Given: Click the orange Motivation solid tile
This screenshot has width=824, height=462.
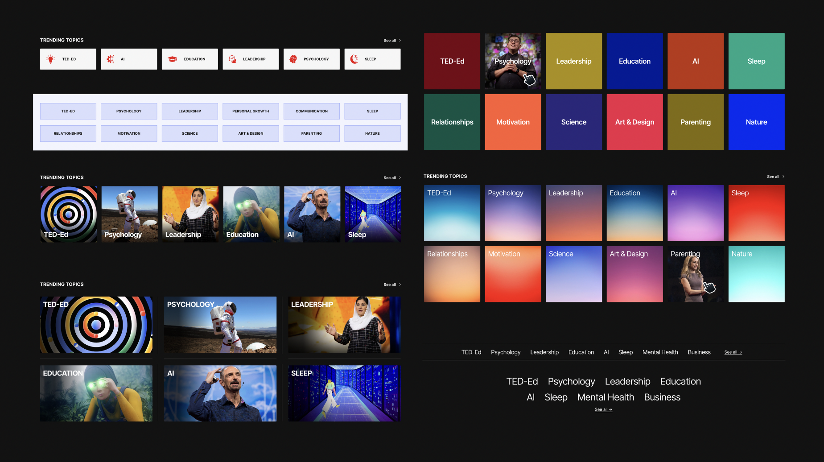Looking at the screenshot, I should (513, 122).
